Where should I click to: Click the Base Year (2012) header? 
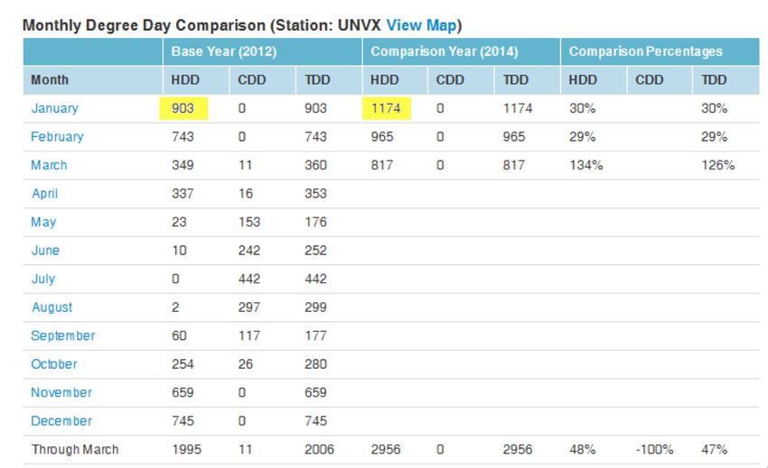point(224,51)
